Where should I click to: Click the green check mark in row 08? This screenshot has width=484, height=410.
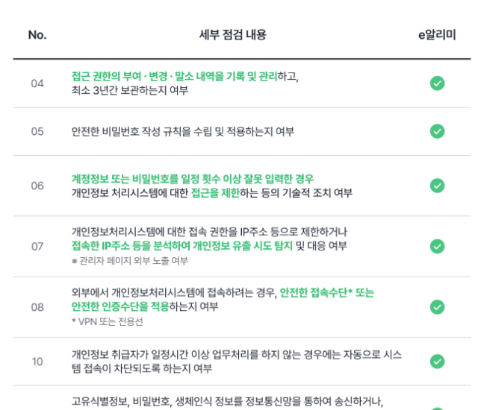click(437, 307)
